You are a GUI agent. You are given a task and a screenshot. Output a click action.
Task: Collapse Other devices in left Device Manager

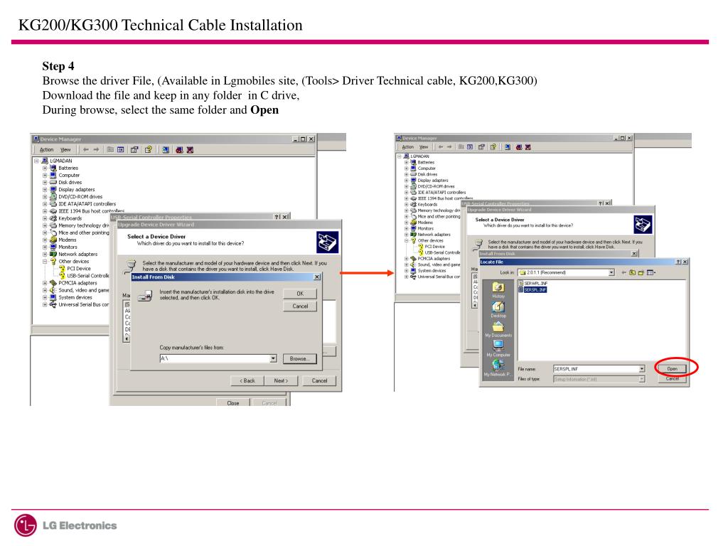[x=45, y=262]
